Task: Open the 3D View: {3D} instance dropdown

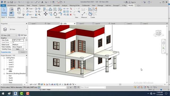Action: click(16, 35)
